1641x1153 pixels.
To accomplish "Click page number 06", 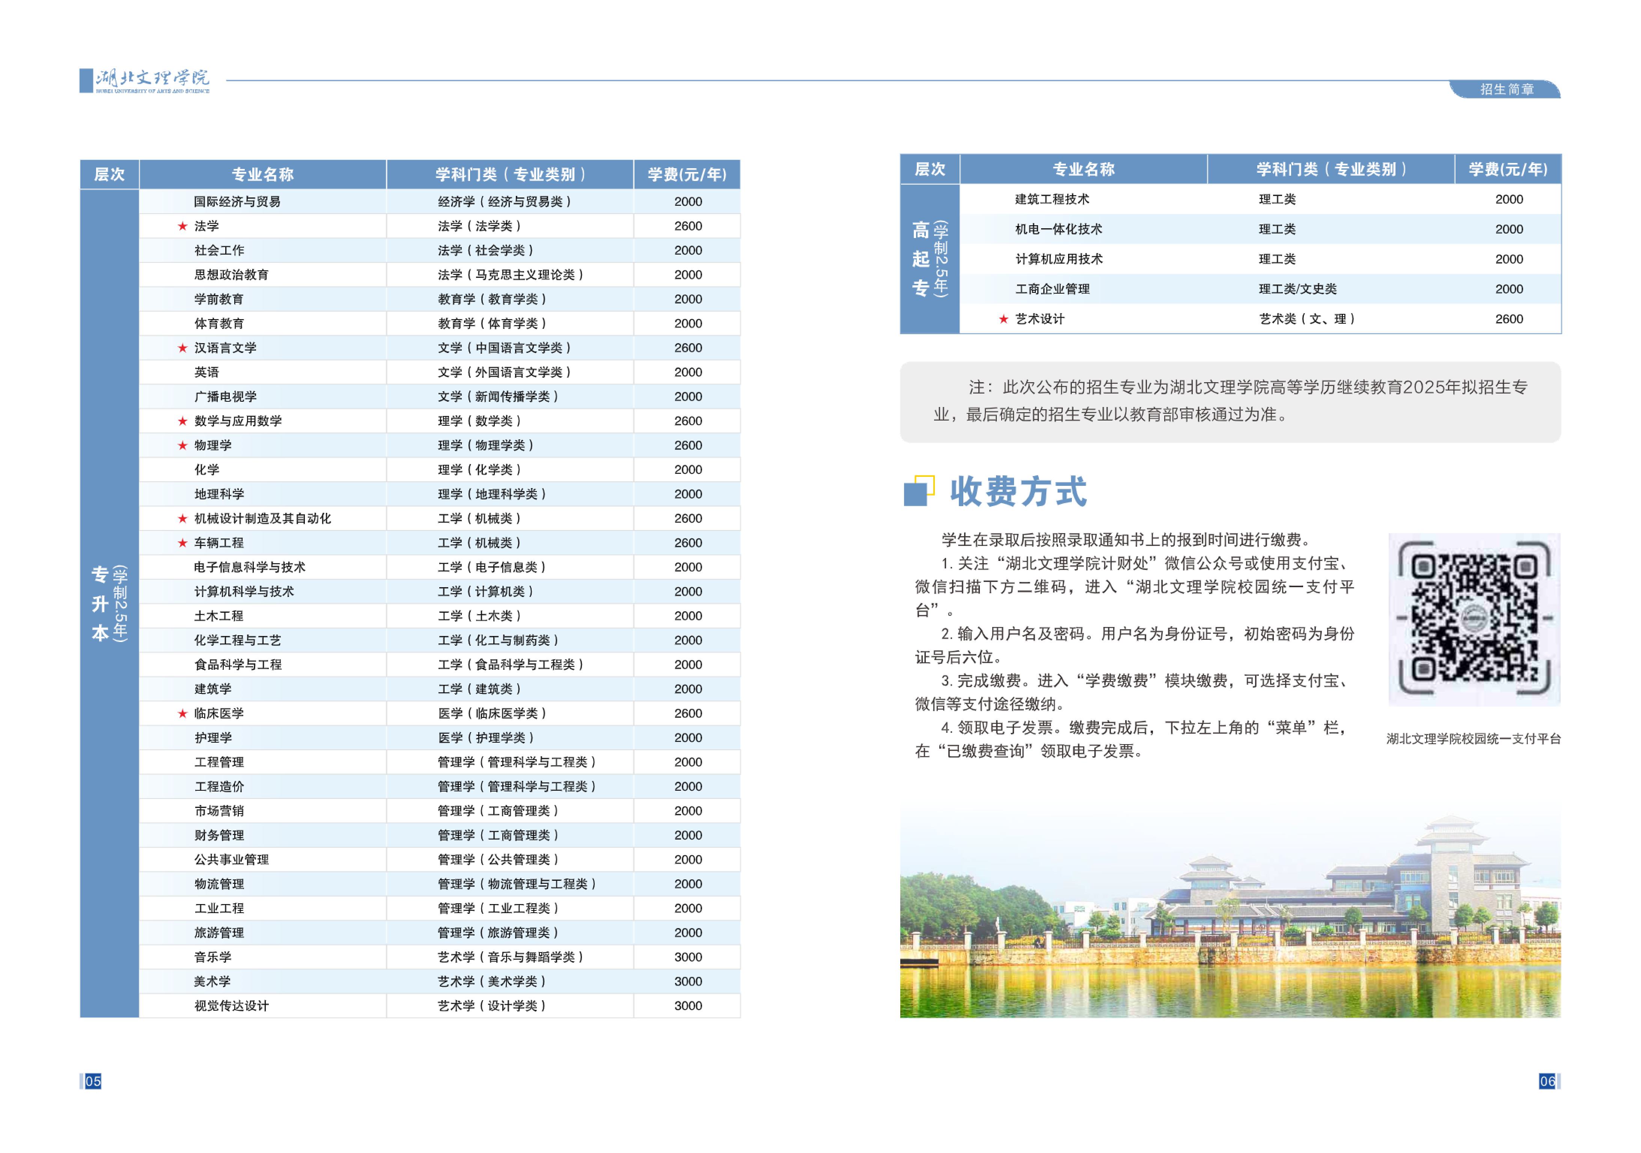I will click(x=1548, y=1081).
